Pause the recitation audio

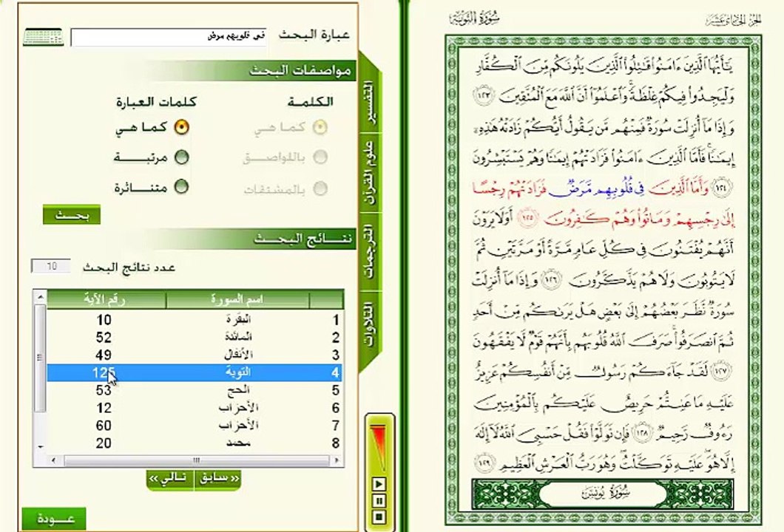point(379,500)
